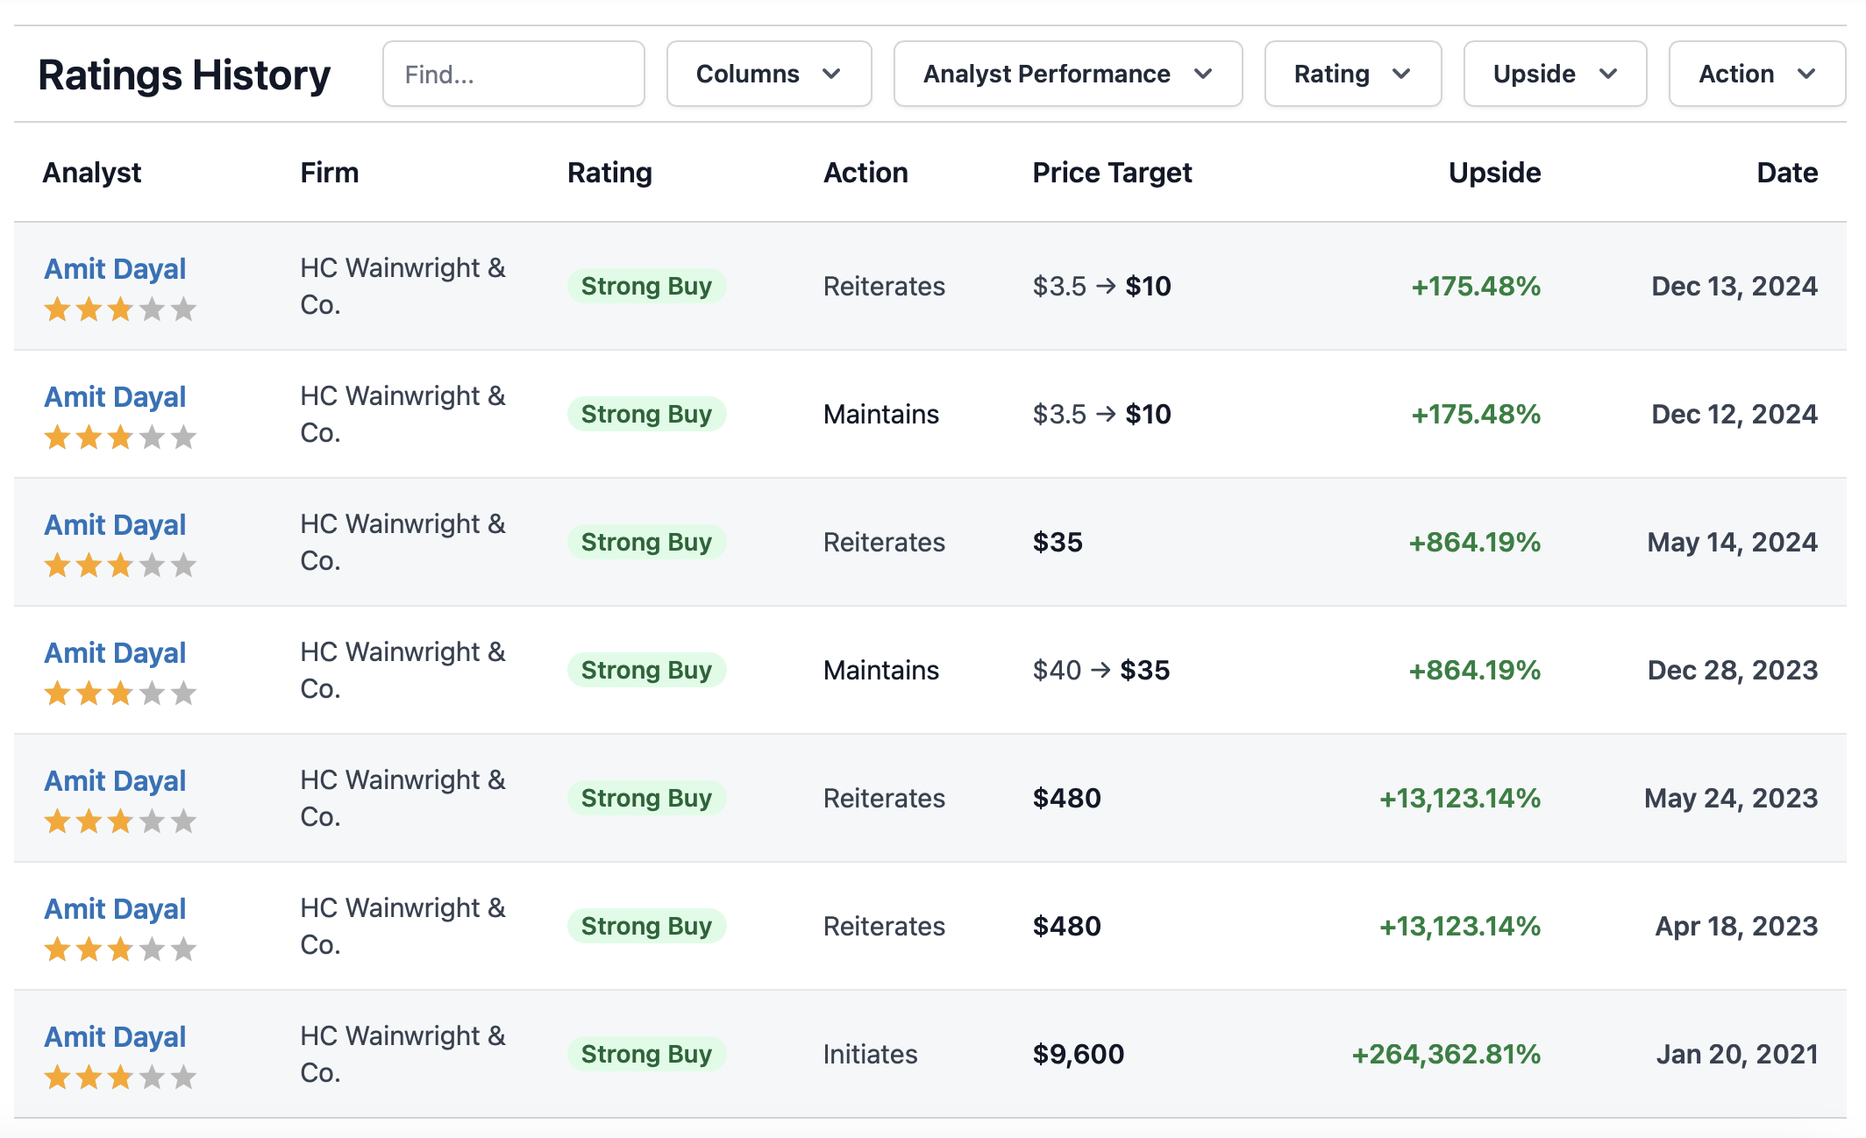The width and height of the screenshot is (1866, 1138).
Task: Click the Analyst column header
Action: click(x=92, y=173)
